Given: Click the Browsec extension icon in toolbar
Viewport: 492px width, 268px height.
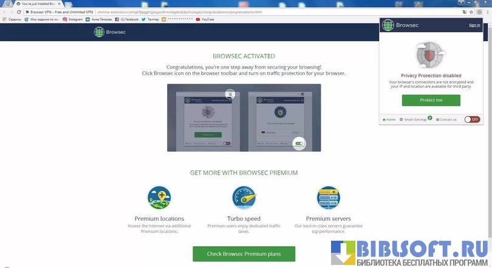Looking at the screenshot, I should 479,12.
